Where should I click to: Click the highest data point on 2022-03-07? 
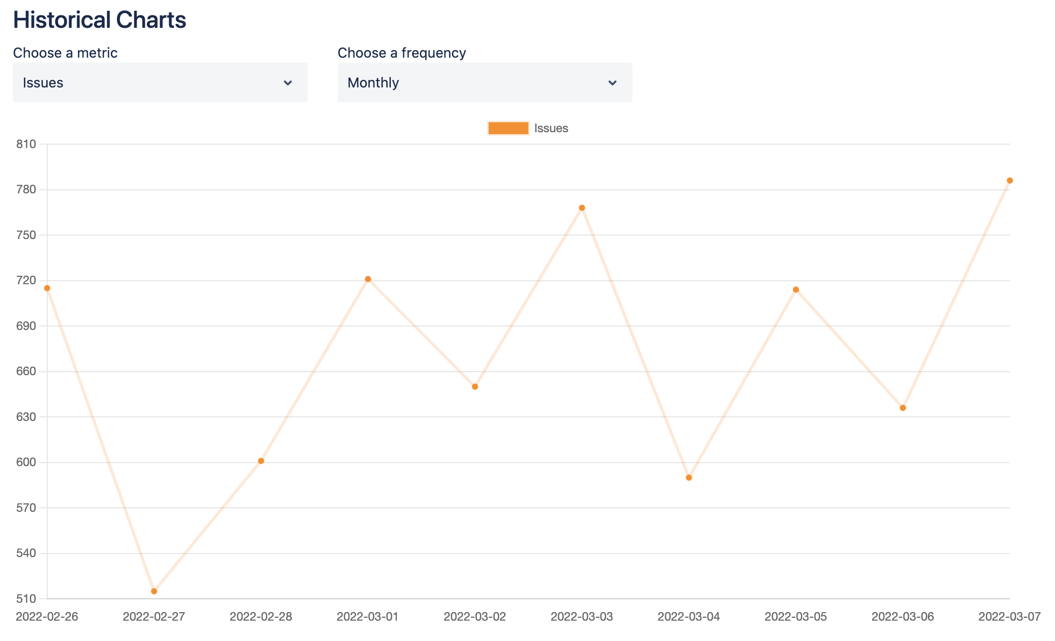[x=1010, y=180]
